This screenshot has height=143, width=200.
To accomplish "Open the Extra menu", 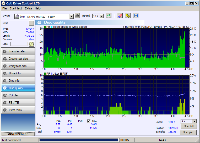I will point(28,9).
